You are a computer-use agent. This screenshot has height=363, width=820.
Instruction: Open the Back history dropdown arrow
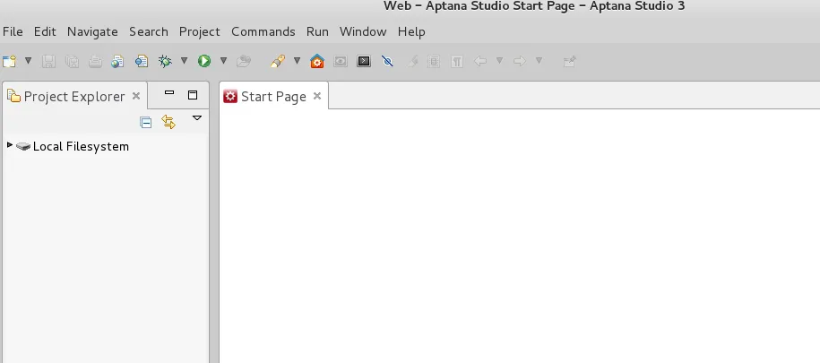(499, 61)
